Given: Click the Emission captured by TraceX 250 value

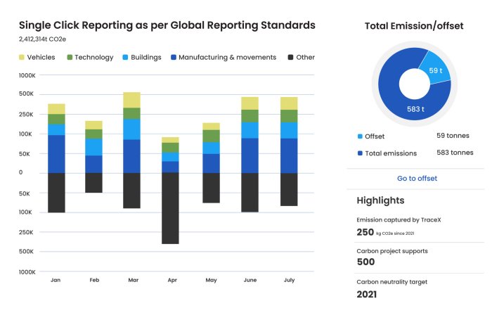Looking at the screenshot, I should 365,231.
